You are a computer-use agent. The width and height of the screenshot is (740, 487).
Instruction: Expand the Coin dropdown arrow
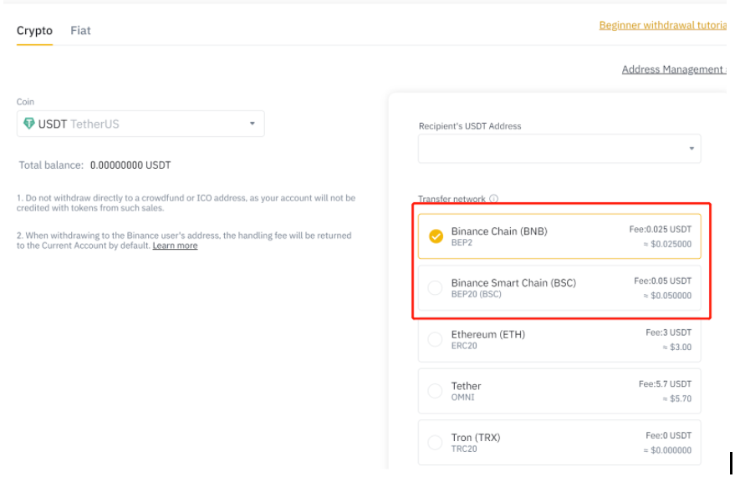point(253,124)
